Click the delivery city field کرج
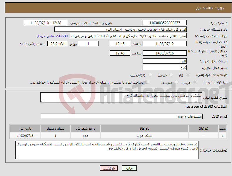Image resolution: width=232 pixels, height=176 pixels. pyautogui.click(x=165, y=68)
